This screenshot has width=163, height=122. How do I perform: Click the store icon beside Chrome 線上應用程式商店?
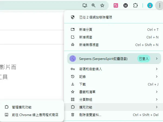(x=7, y=115)
